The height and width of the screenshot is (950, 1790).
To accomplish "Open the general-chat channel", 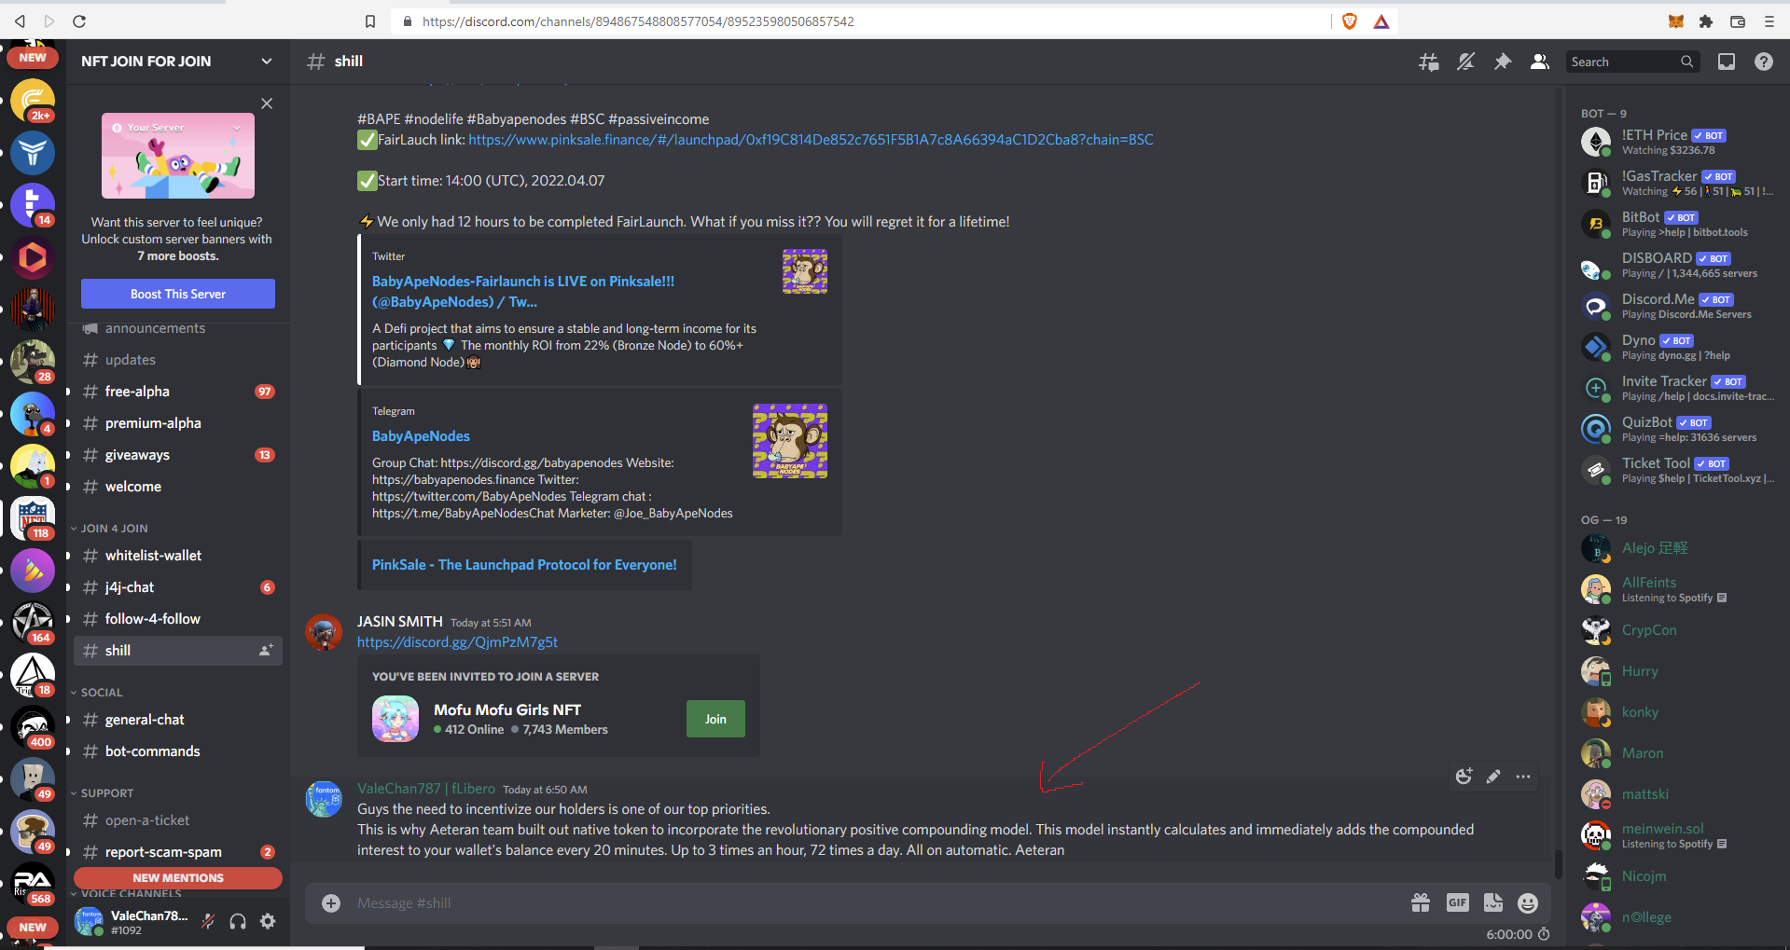I will pyautogui.click(x=178, y=720).
